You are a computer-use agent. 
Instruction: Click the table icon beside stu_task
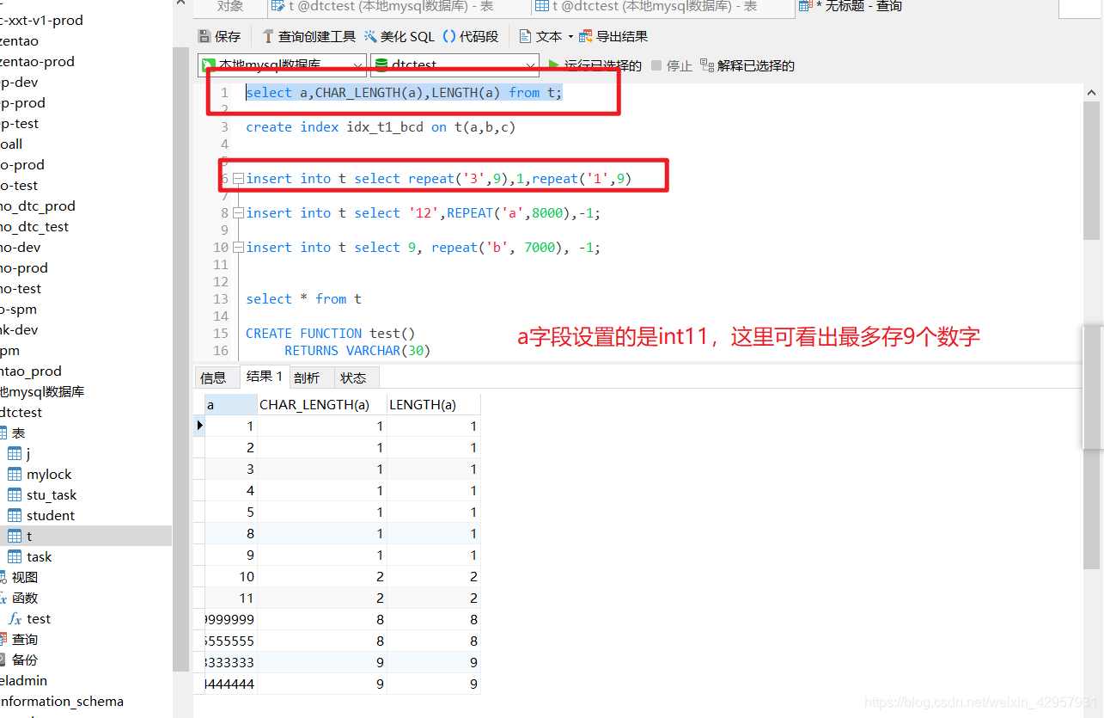(15, 494)
